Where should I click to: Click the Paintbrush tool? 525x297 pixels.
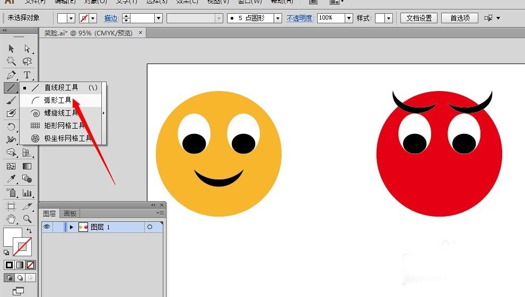pos(11,101)
